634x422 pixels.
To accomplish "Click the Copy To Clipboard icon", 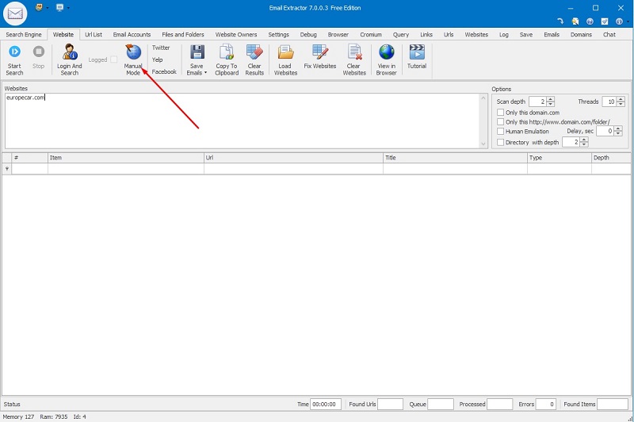I will point(227,52).
